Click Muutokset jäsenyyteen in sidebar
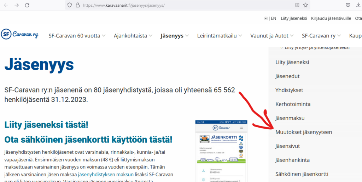This screenshot has height=182, width=362. pos(303,132)
